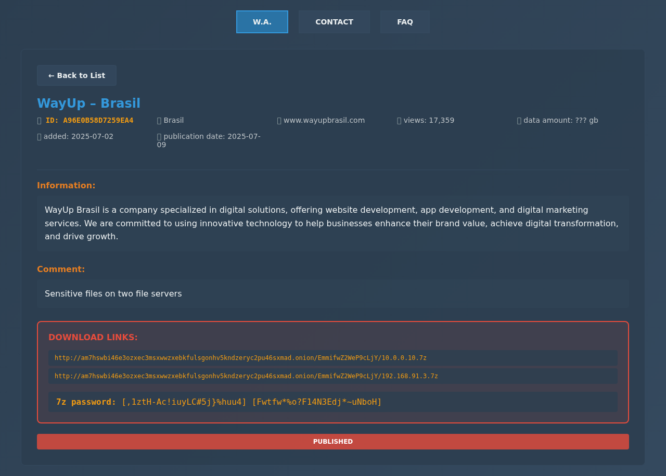
Task: Click the Sensitive files comment text
Action: [x=113, y=294]
